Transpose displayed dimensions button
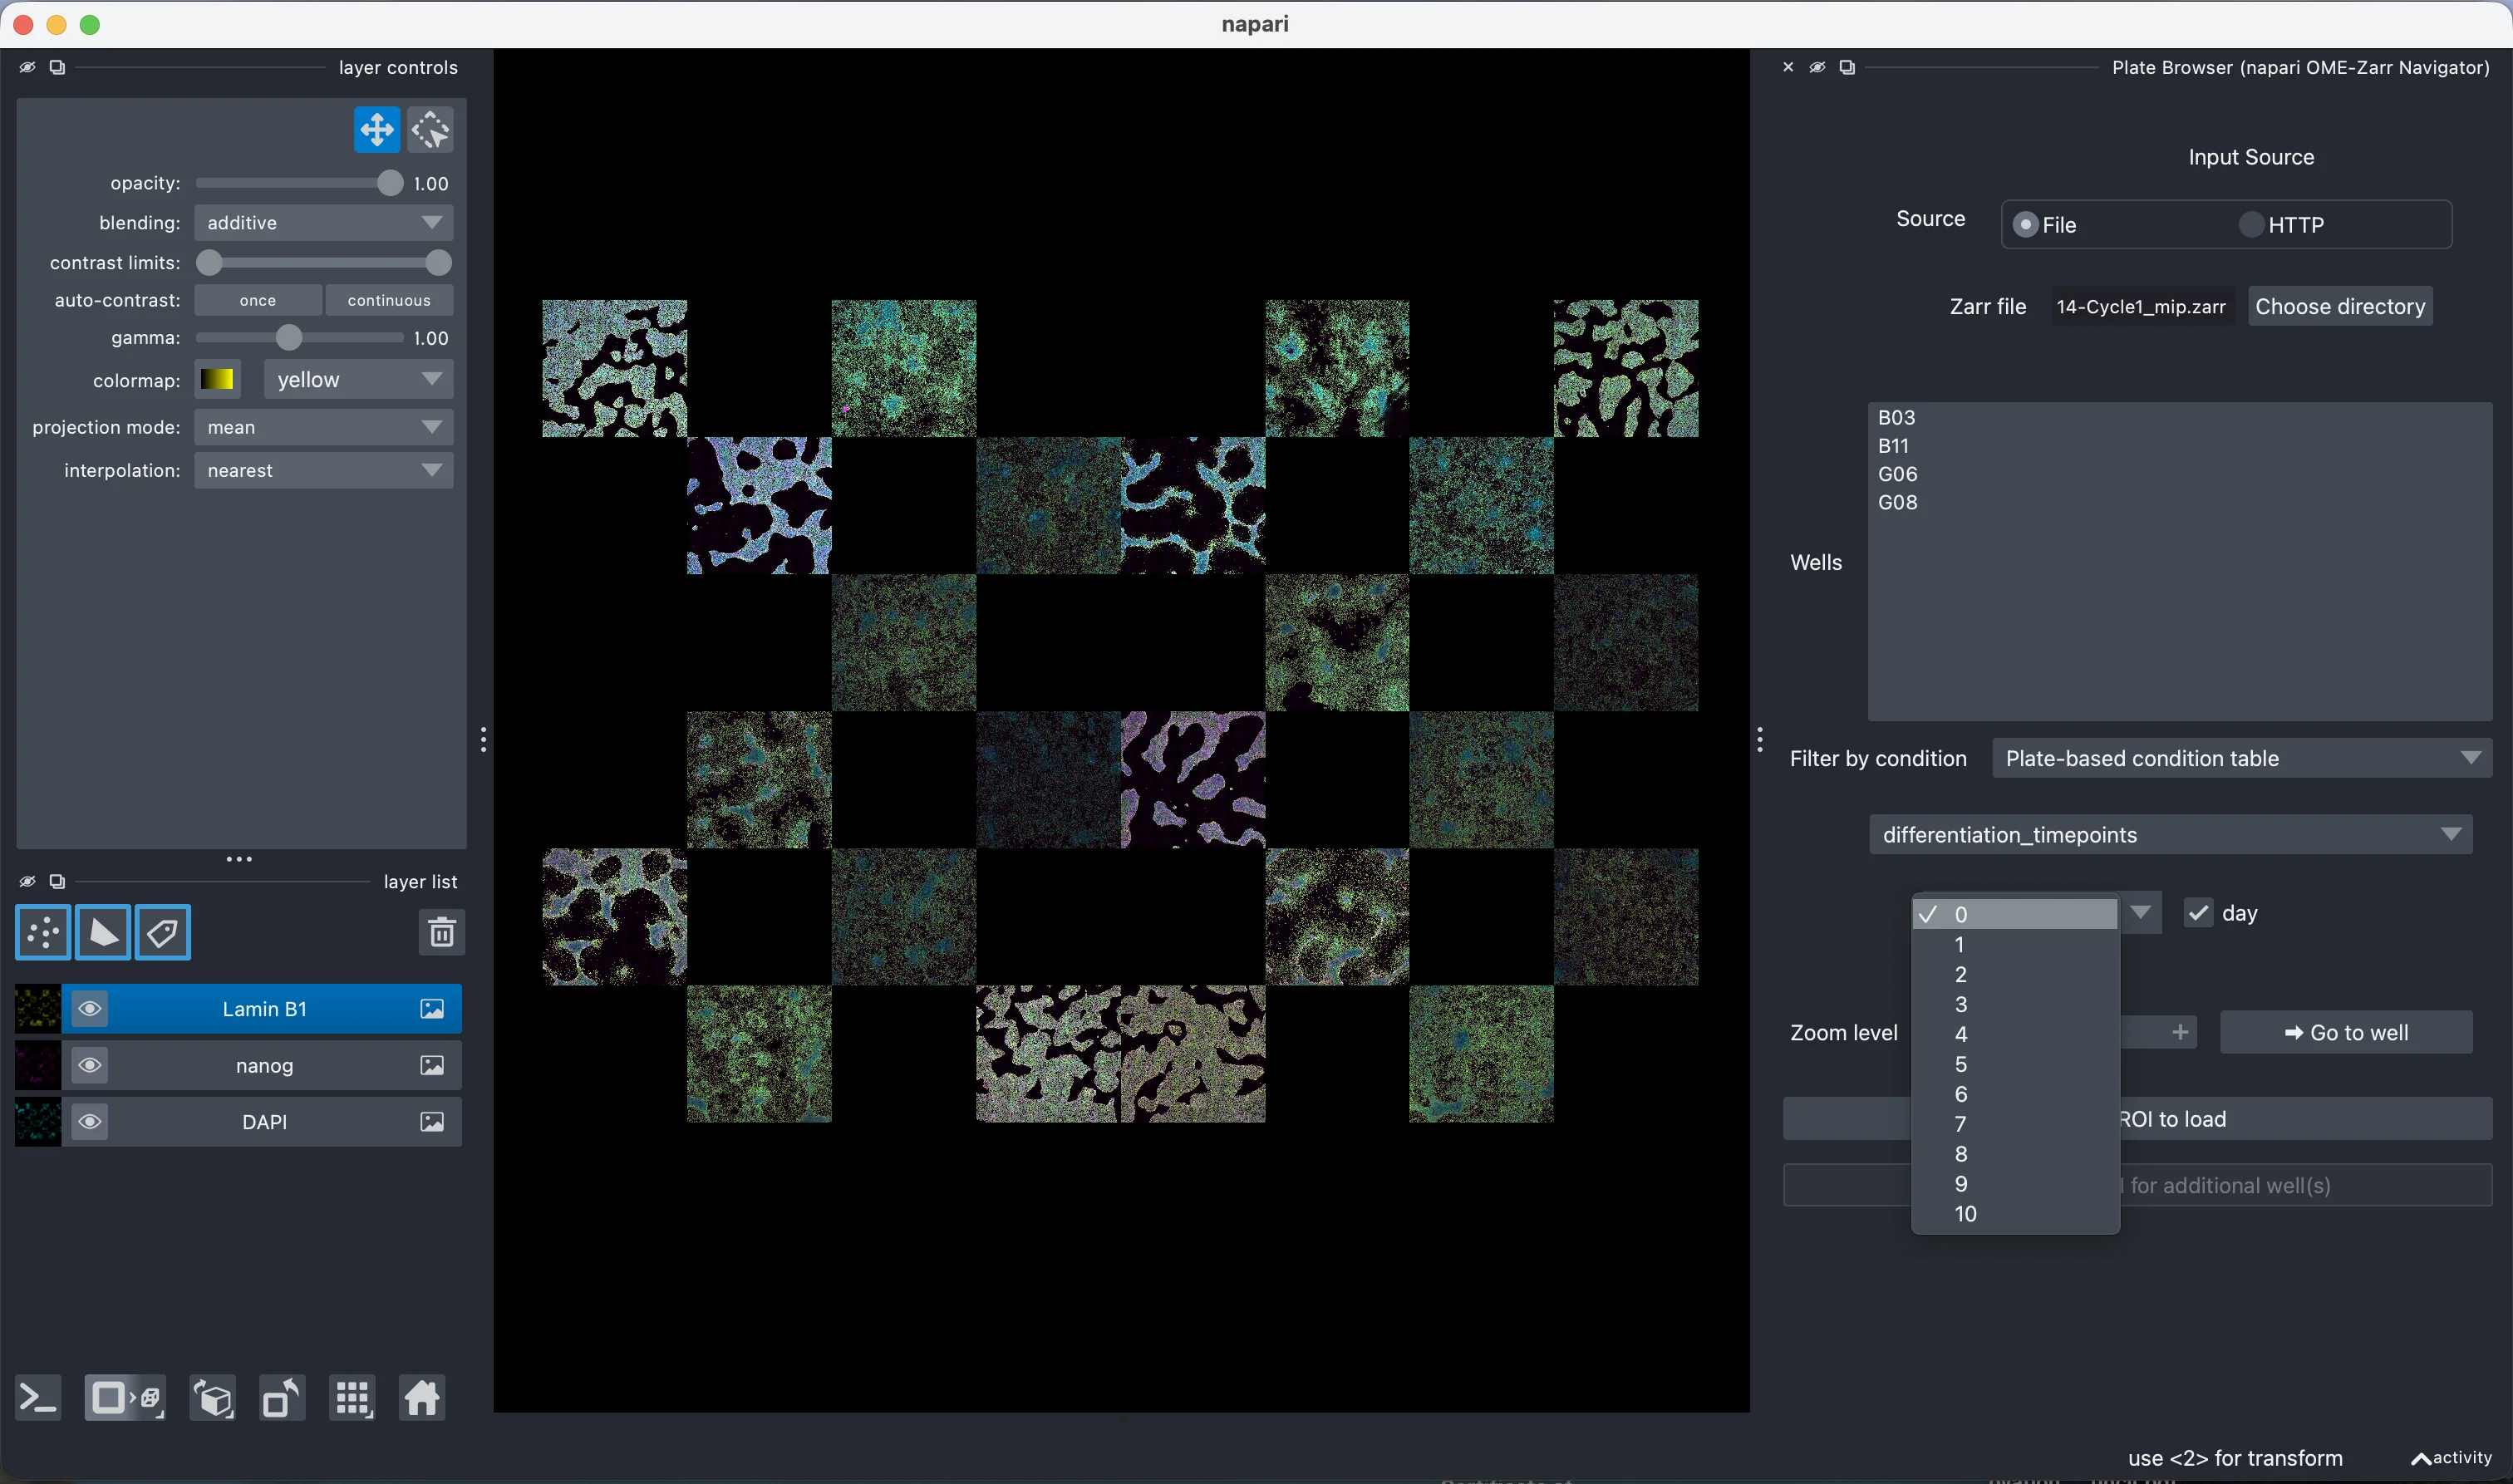The image size is (2513, 1484). [x=282, y=1398]
